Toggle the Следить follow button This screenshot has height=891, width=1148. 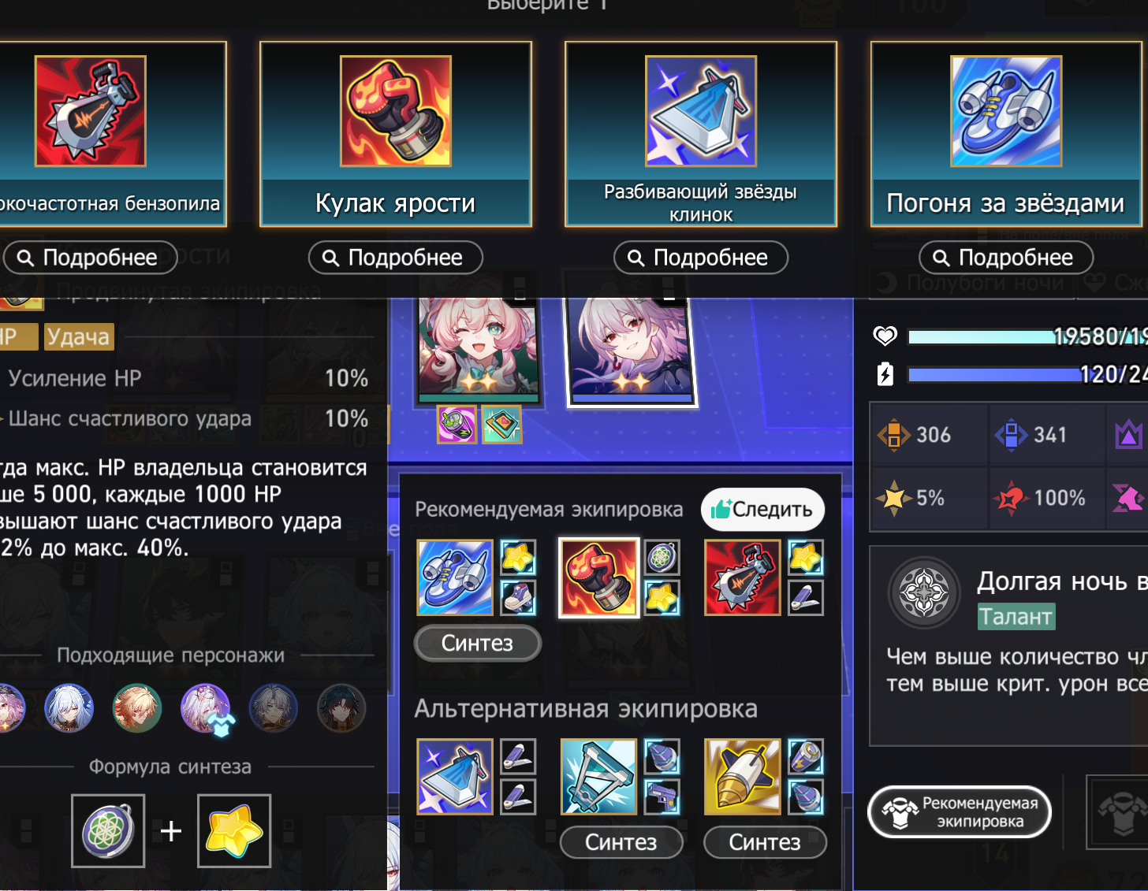click(x=762, y=510)
